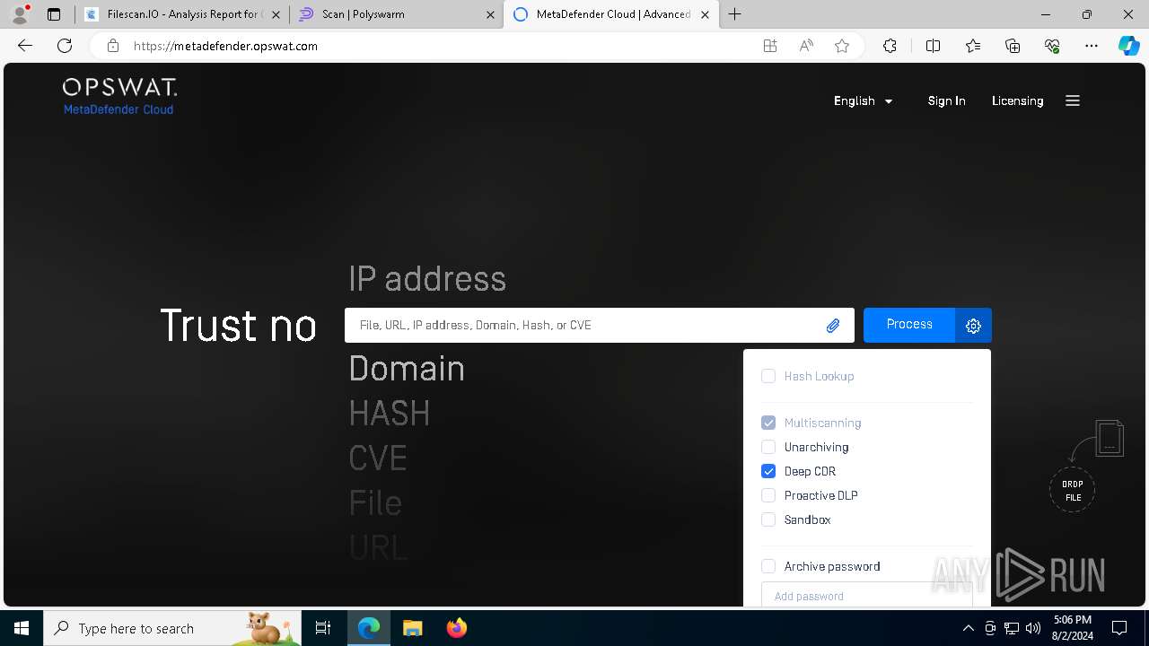The width and height of the screenshot is (1149, 646).
Task: Open Tab actions menu icon
Action: click(x=54, y=14)
